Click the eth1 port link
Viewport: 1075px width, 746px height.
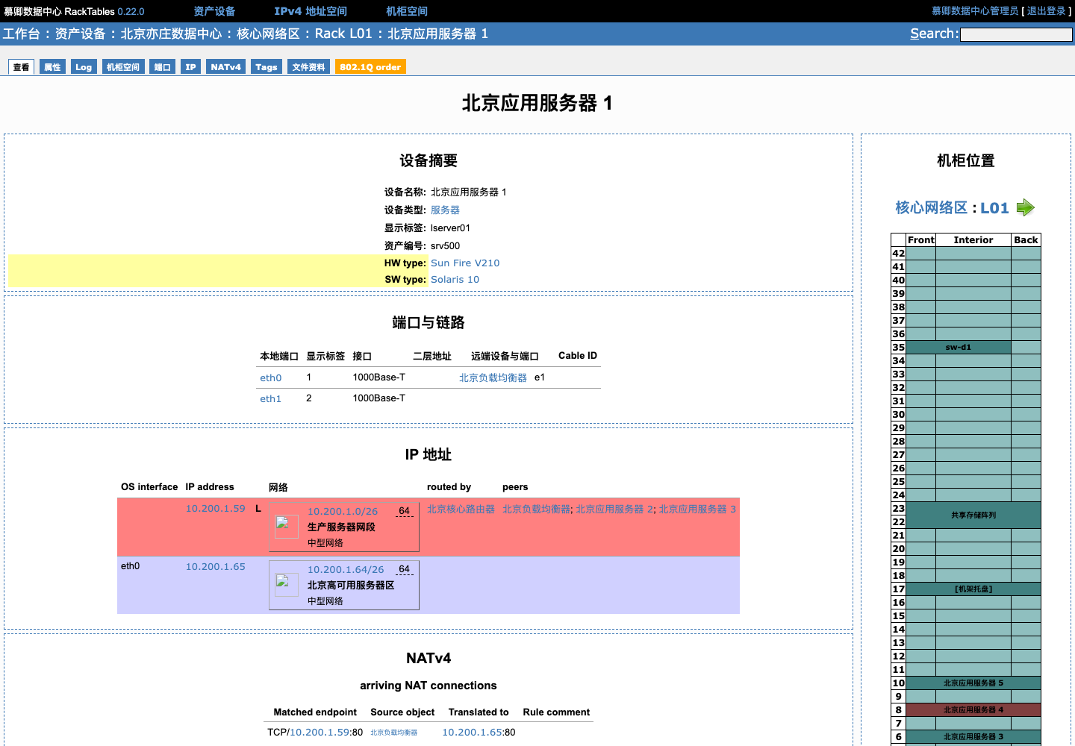click(270, 399)
